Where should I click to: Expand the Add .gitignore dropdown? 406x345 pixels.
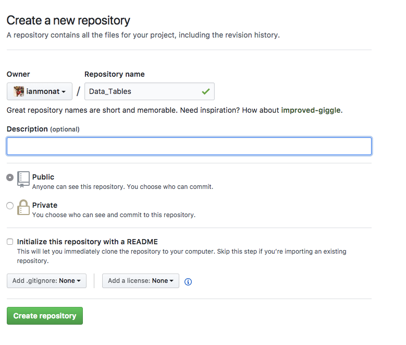point(46,281)
